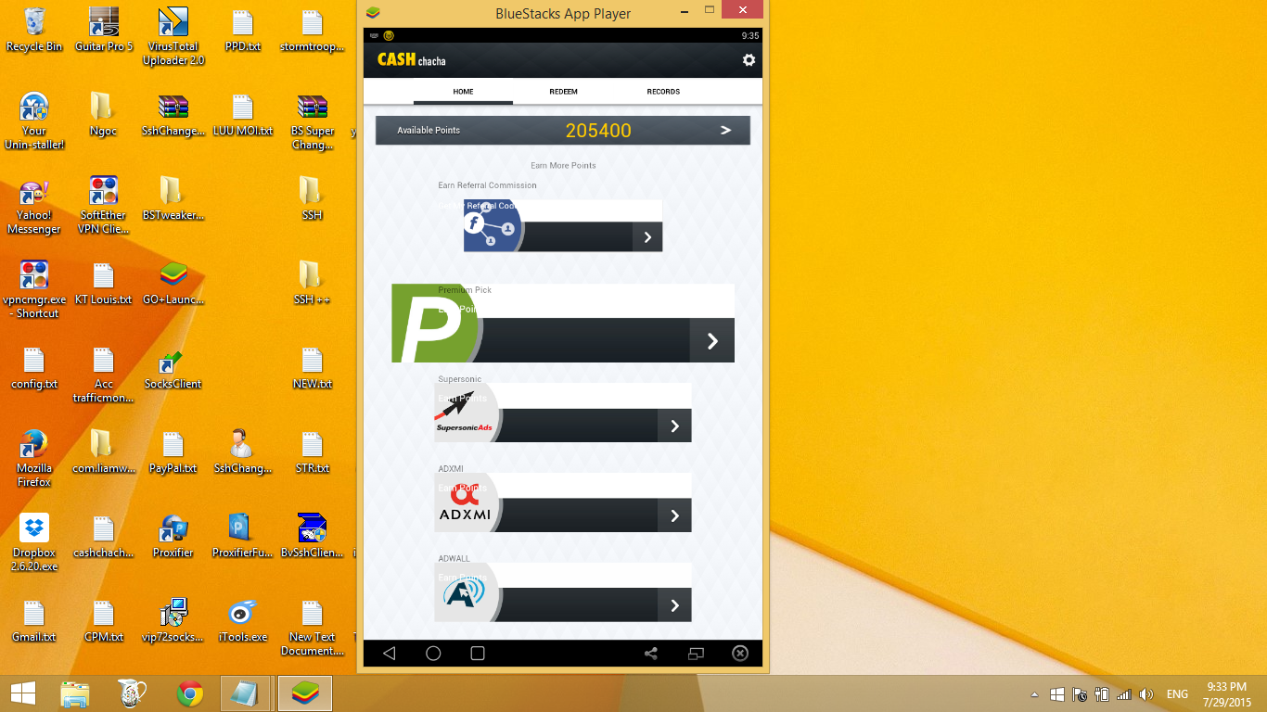Select the VirusTotal Uploader 2.0 icon
The height and width of the screenshot is (712, 1267).
[173, 35]
